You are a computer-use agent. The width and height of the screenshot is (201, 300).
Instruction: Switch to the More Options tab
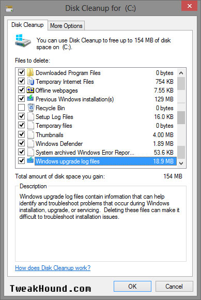(66, 26)
